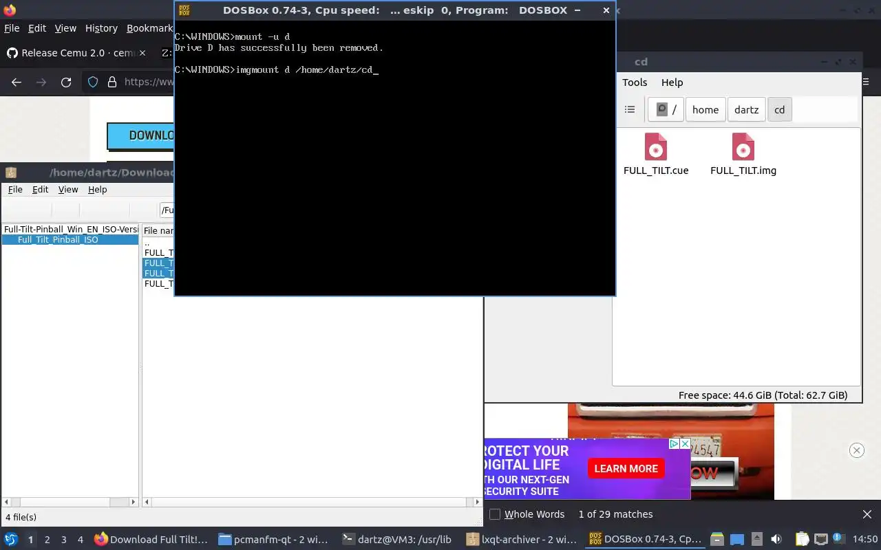881x550 pixels.
Task: Click the blue show desktop tray icon
Action: (737, 540)
